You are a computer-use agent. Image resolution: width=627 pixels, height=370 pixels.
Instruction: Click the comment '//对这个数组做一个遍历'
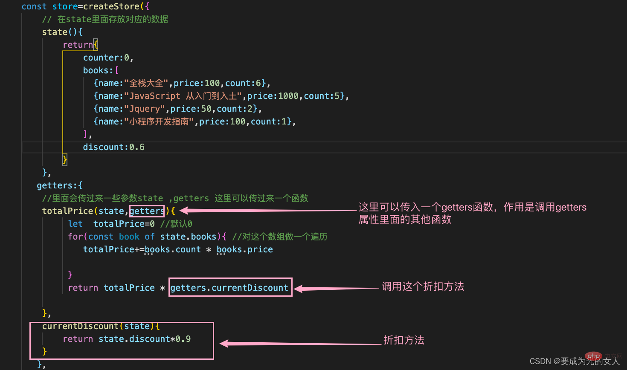280,237
